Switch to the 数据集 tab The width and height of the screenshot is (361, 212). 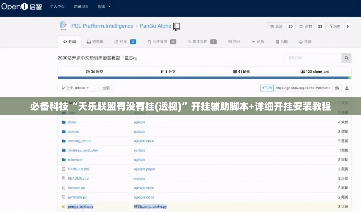click(x=95, y=42)
